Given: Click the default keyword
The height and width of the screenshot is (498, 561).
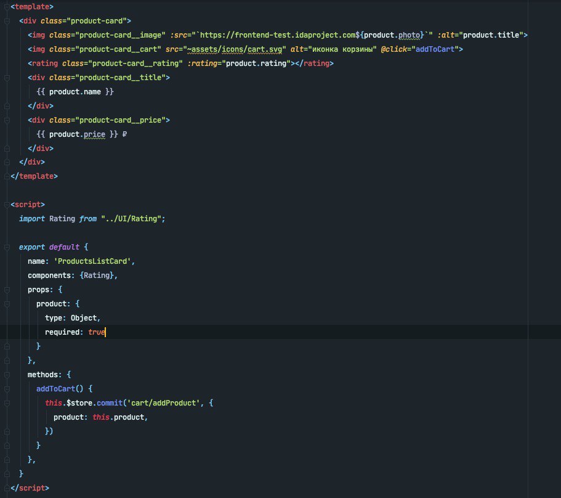Looking at the screenshot, I should click(64, 247).
